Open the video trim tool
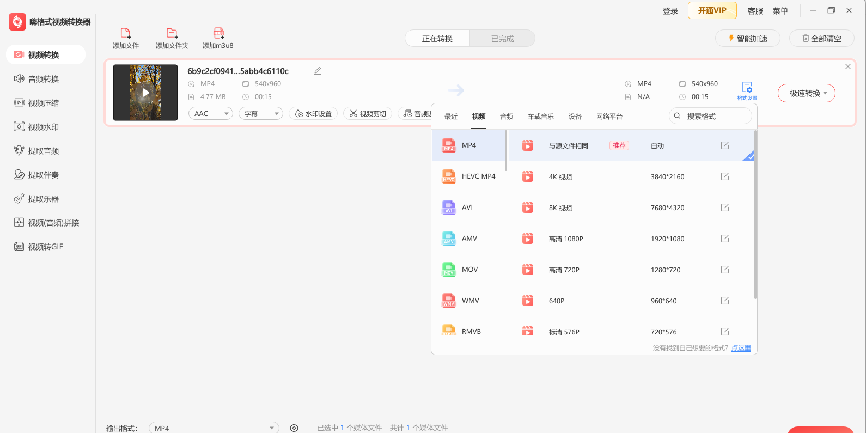The image size is (866, 433). pyautogui.click(x=368, y=114)
